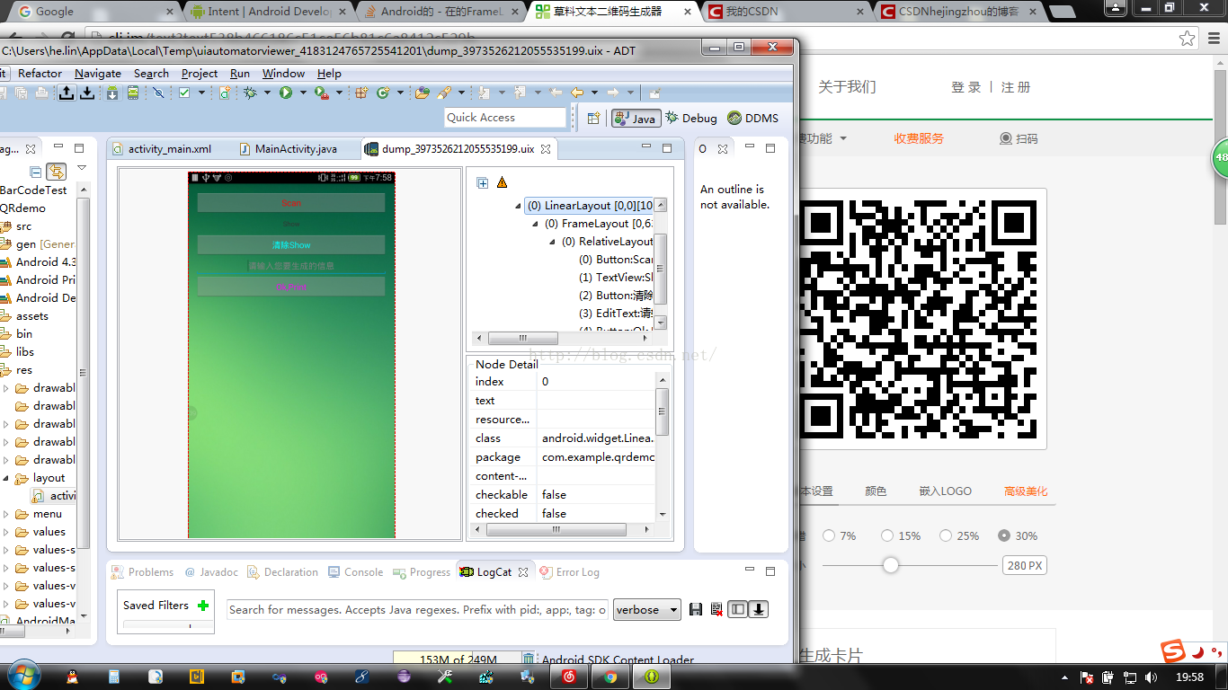
Task: Click the Android SDK Manager toolbar icon
Action: [x=111, y=93]
